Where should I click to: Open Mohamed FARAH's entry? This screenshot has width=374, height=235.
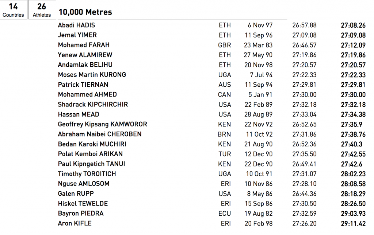pyautogui.click(x=84, y=45)
